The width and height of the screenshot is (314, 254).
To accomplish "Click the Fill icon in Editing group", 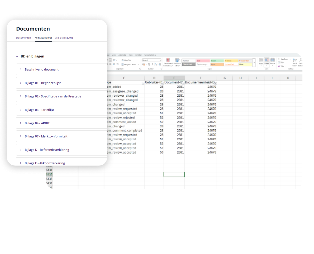I will pyautogui.click(x=279, y=62).
